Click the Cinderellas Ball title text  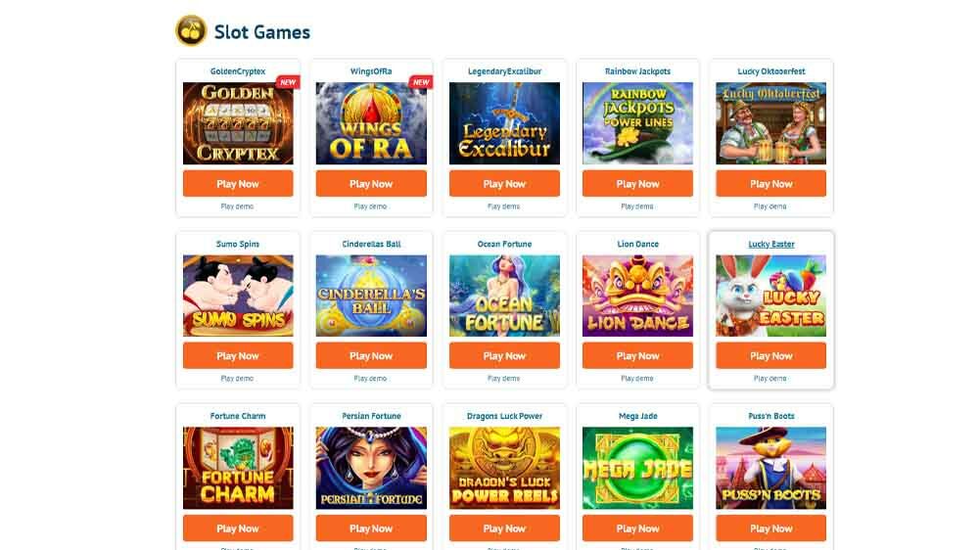(371, 244)
